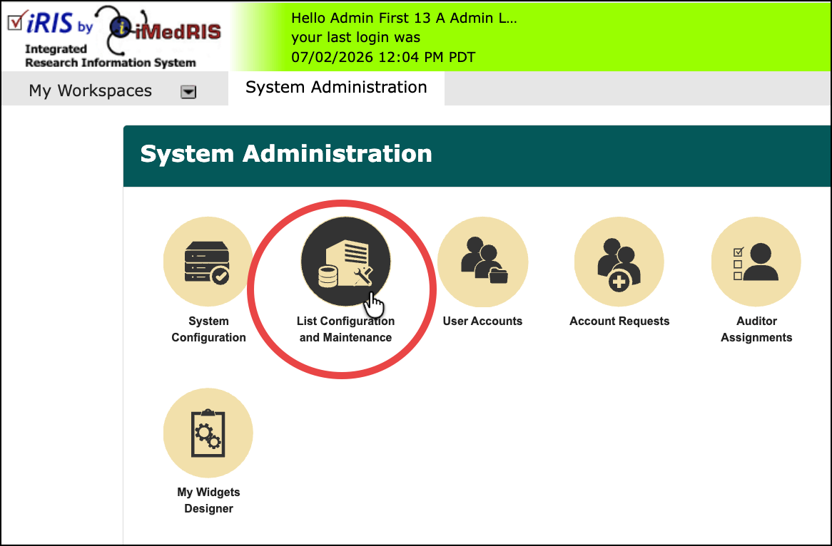
Task: Open the User Accounts icon
Action: [482, 262]
